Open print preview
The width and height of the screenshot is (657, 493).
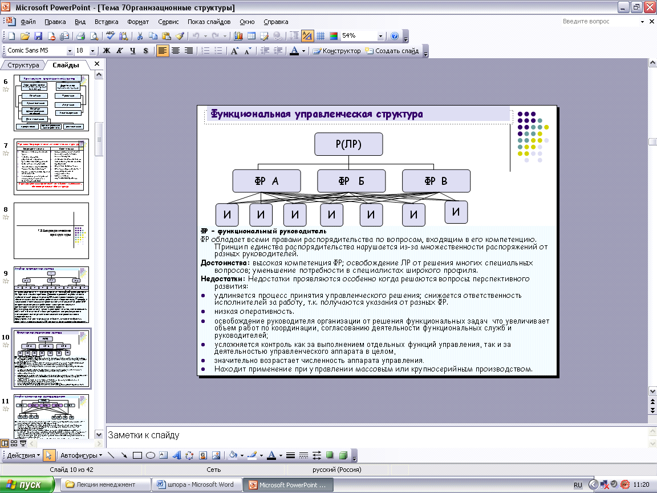(x=94, y=36)
